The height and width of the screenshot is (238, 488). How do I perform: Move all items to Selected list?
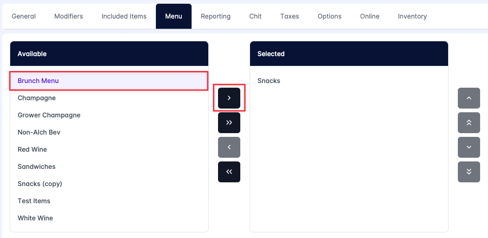tap(229, 123)
